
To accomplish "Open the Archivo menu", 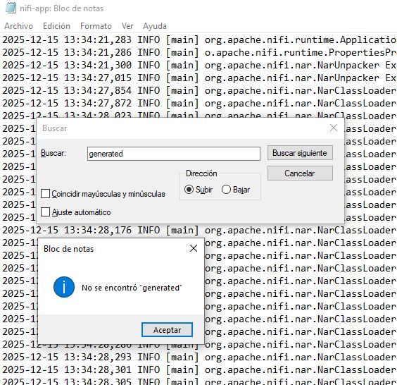I will [19, 26].
